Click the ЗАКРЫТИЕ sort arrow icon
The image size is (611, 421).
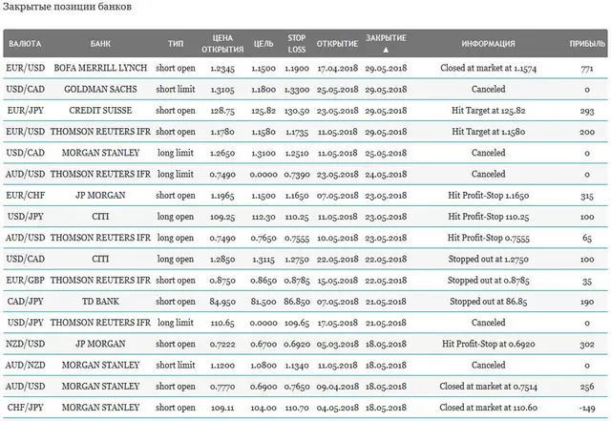point(386,50)
